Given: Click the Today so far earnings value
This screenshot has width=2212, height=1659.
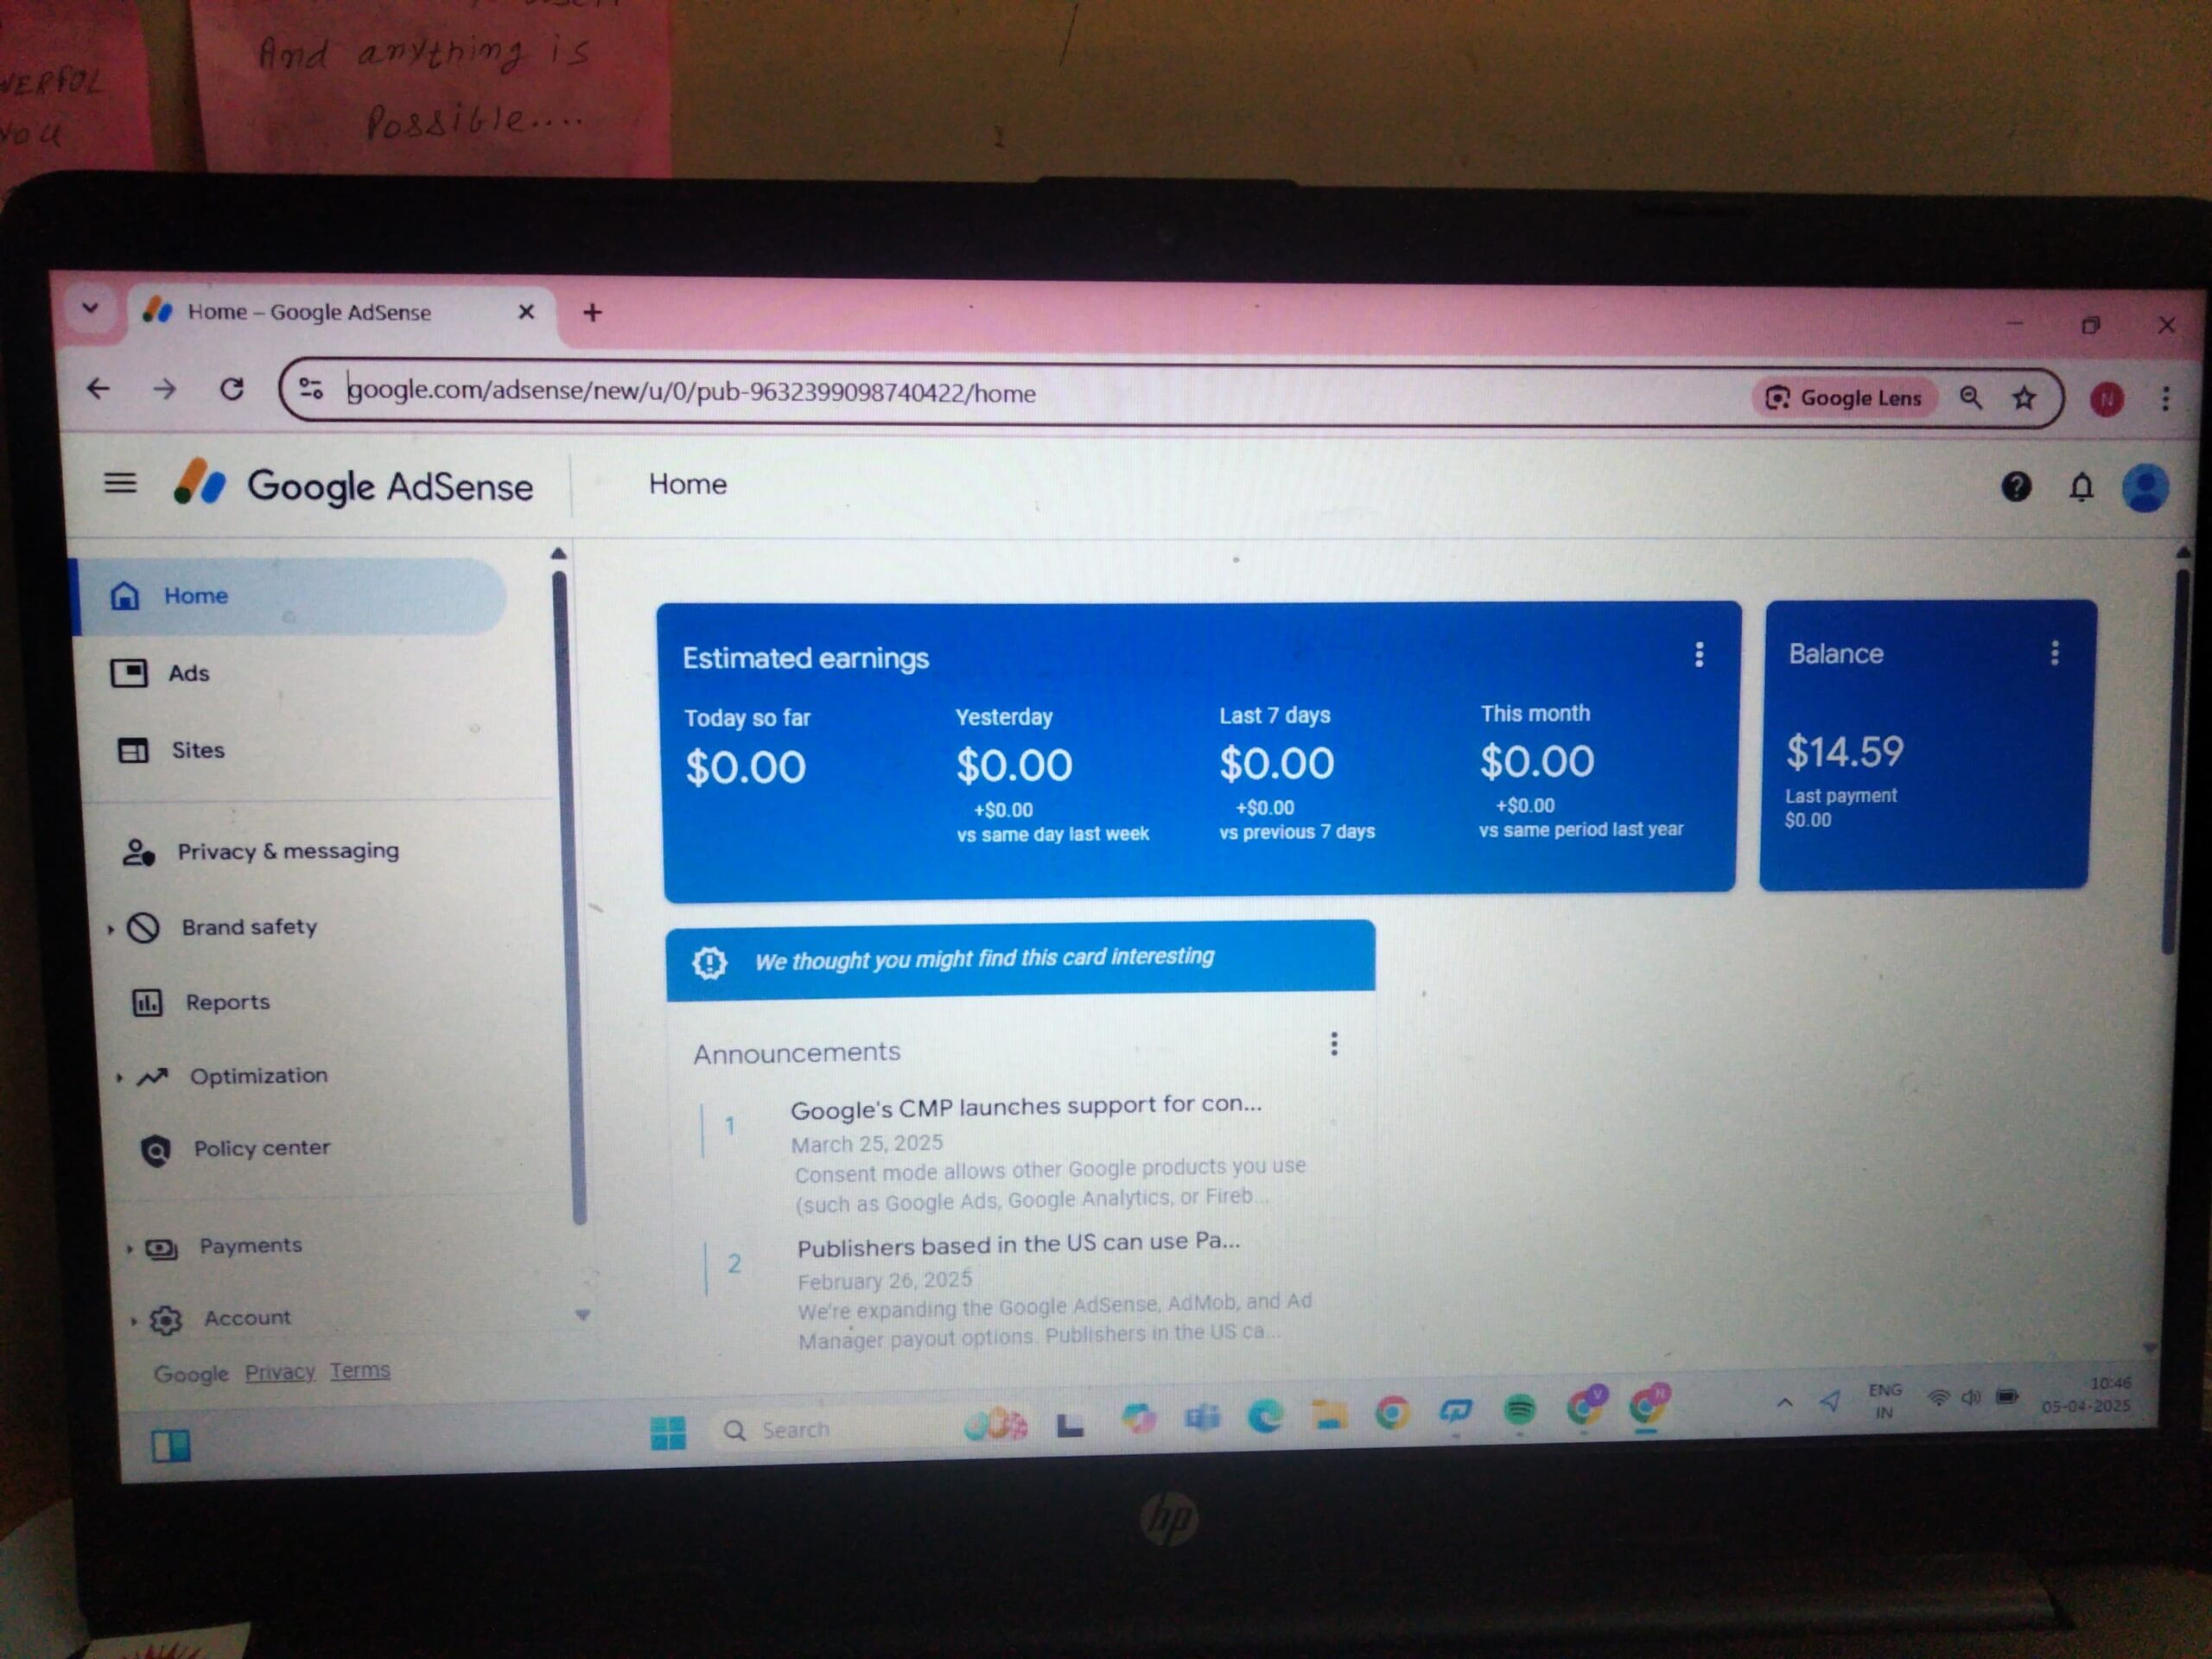Looking at the screenshot, I should click(x=745, y=767).
